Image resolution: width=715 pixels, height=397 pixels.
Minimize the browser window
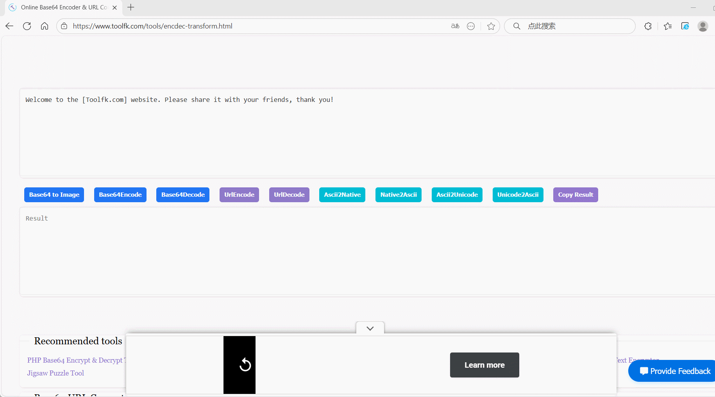[693, 7]
